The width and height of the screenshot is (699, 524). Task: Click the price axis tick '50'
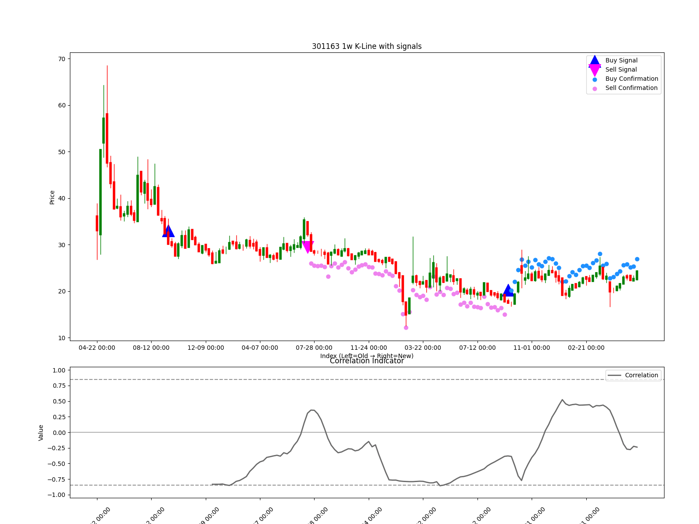tap(62, 152)
